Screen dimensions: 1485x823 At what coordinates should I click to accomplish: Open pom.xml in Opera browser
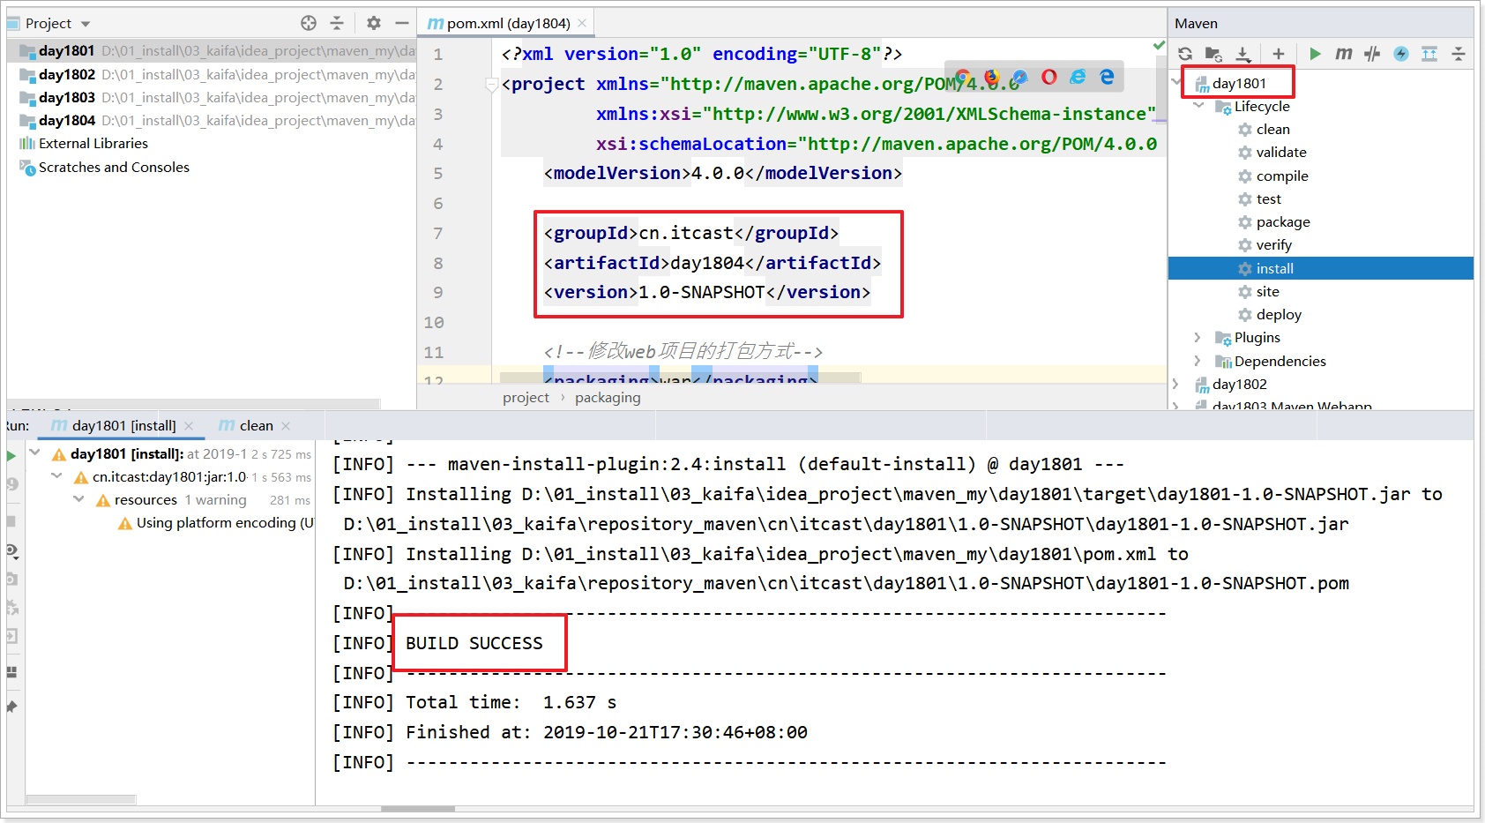click(1049, 78)
